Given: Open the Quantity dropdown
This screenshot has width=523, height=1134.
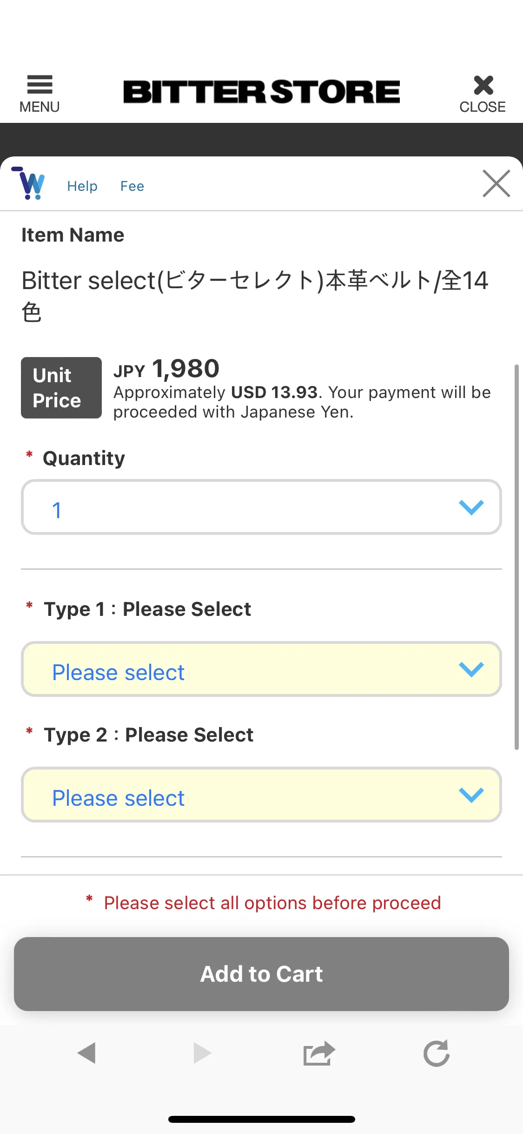Looking at the screenshot, I should coord(261,507).
